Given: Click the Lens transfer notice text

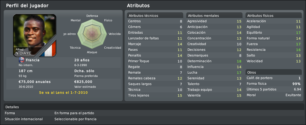Looking at the screenshot, I should click(x=63, y=93).
